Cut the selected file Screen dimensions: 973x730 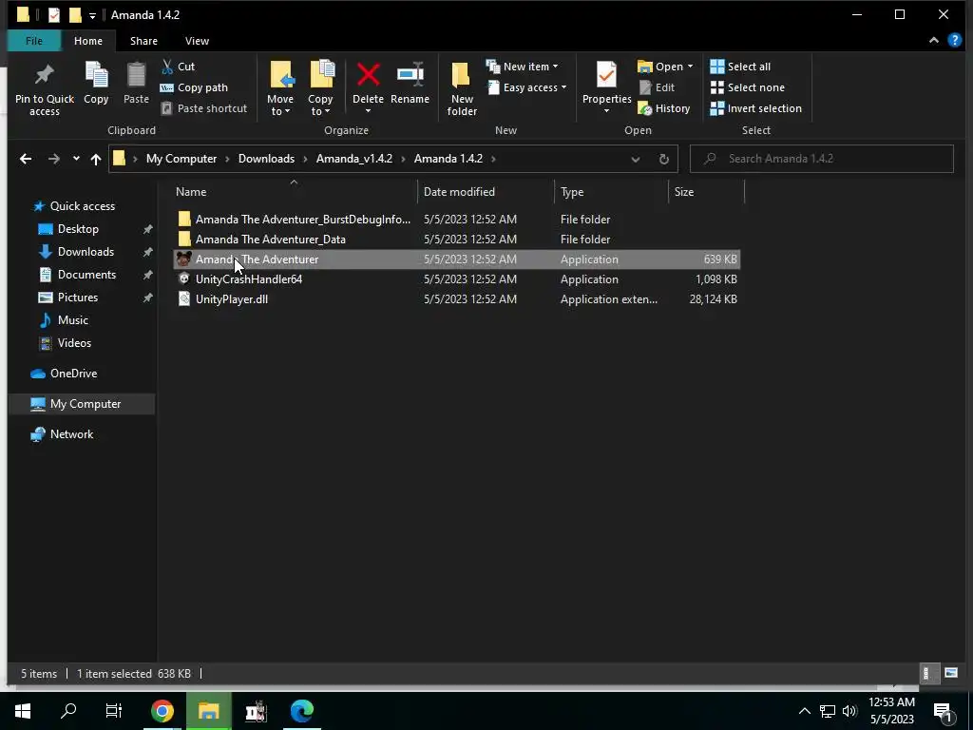pyautogui.click(x=178, y=67)
